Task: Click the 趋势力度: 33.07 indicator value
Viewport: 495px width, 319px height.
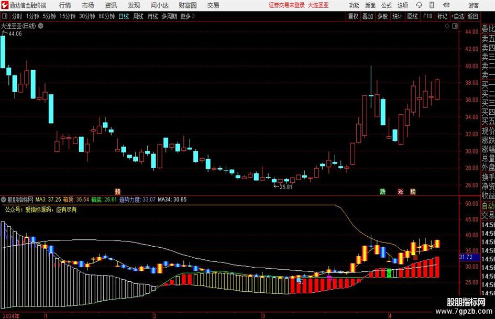Action: click(x=137, y=200)
